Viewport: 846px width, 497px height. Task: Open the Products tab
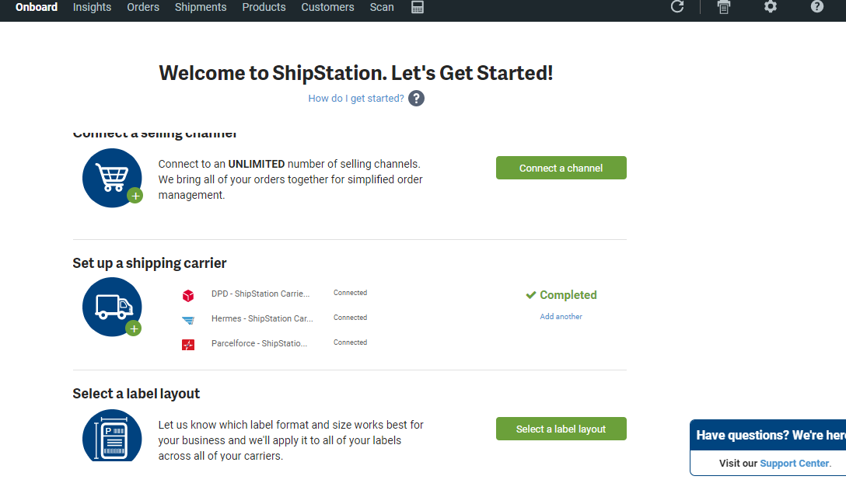[x=264, y=7]
